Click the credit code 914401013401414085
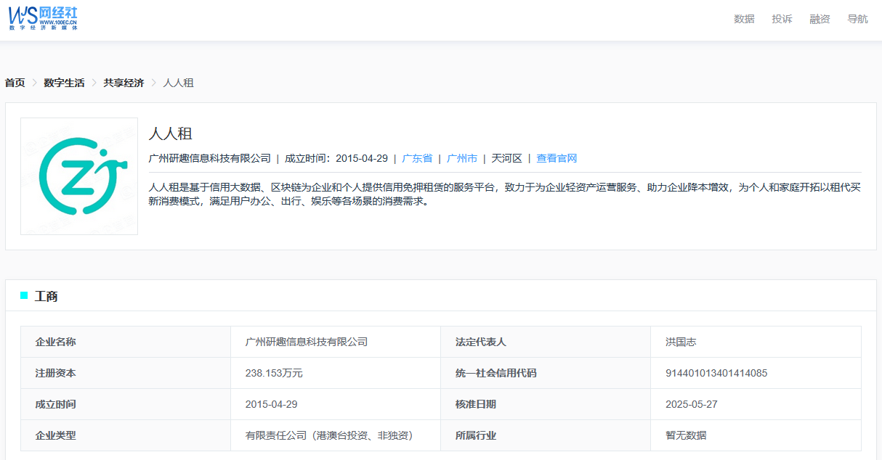This screenshot has height=460, width=882. (716, 373)
